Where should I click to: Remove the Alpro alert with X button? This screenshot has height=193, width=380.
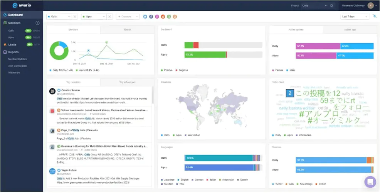(110, 17)
